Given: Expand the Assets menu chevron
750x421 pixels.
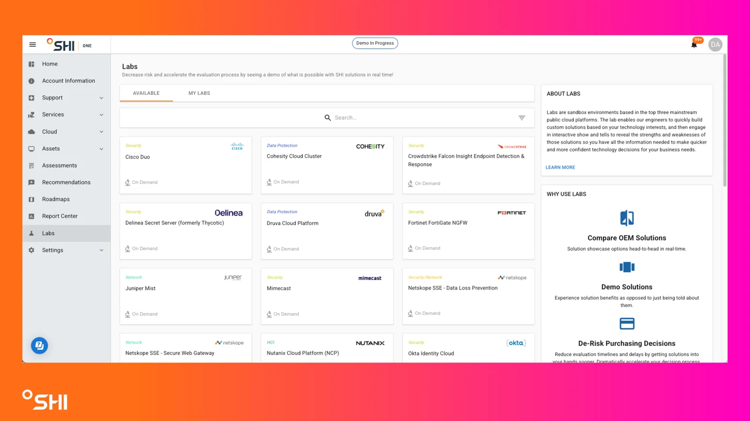Looking at the screenshot, I should (101, 149).
